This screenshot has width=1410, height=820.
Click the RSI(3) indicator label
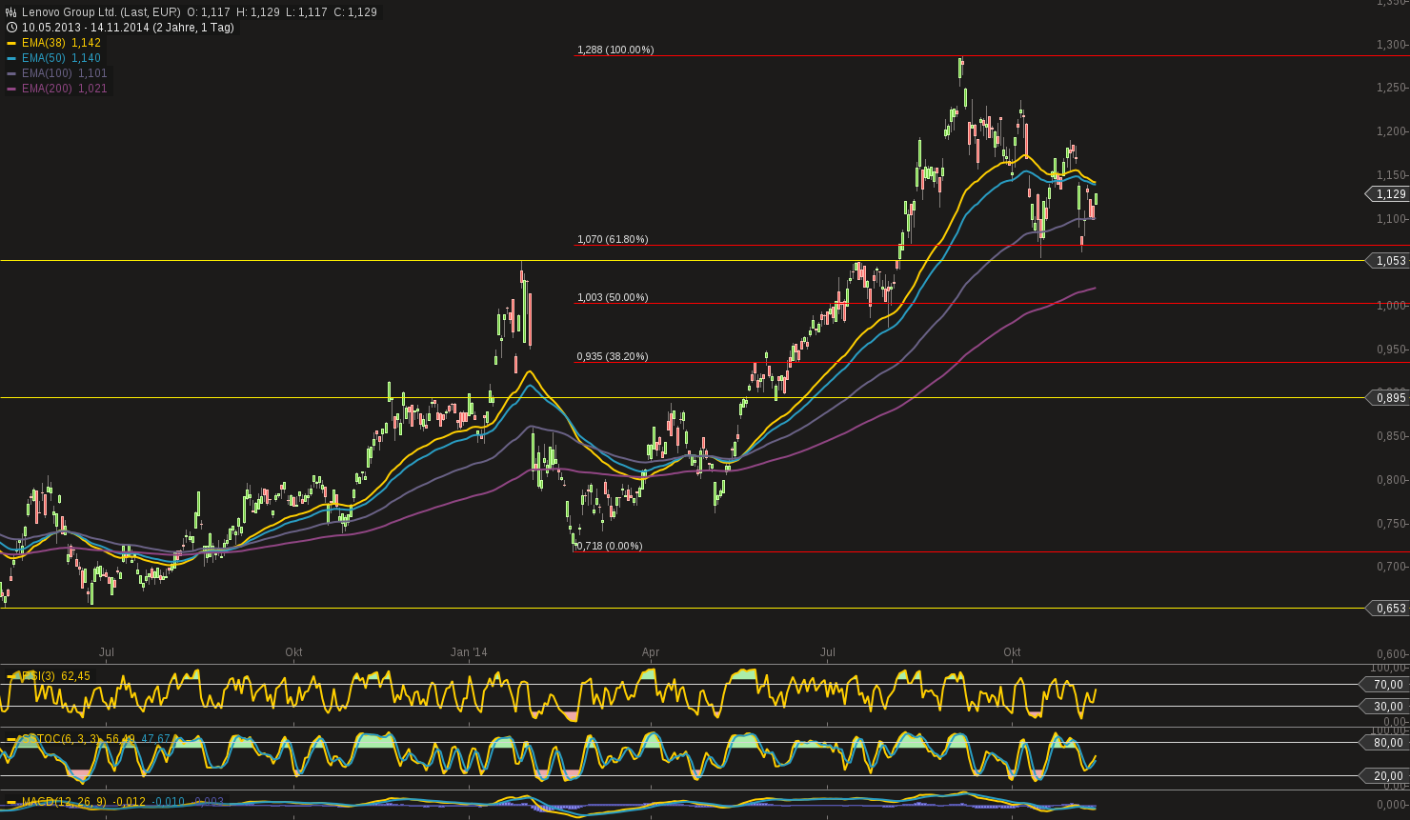pos(38,676)
